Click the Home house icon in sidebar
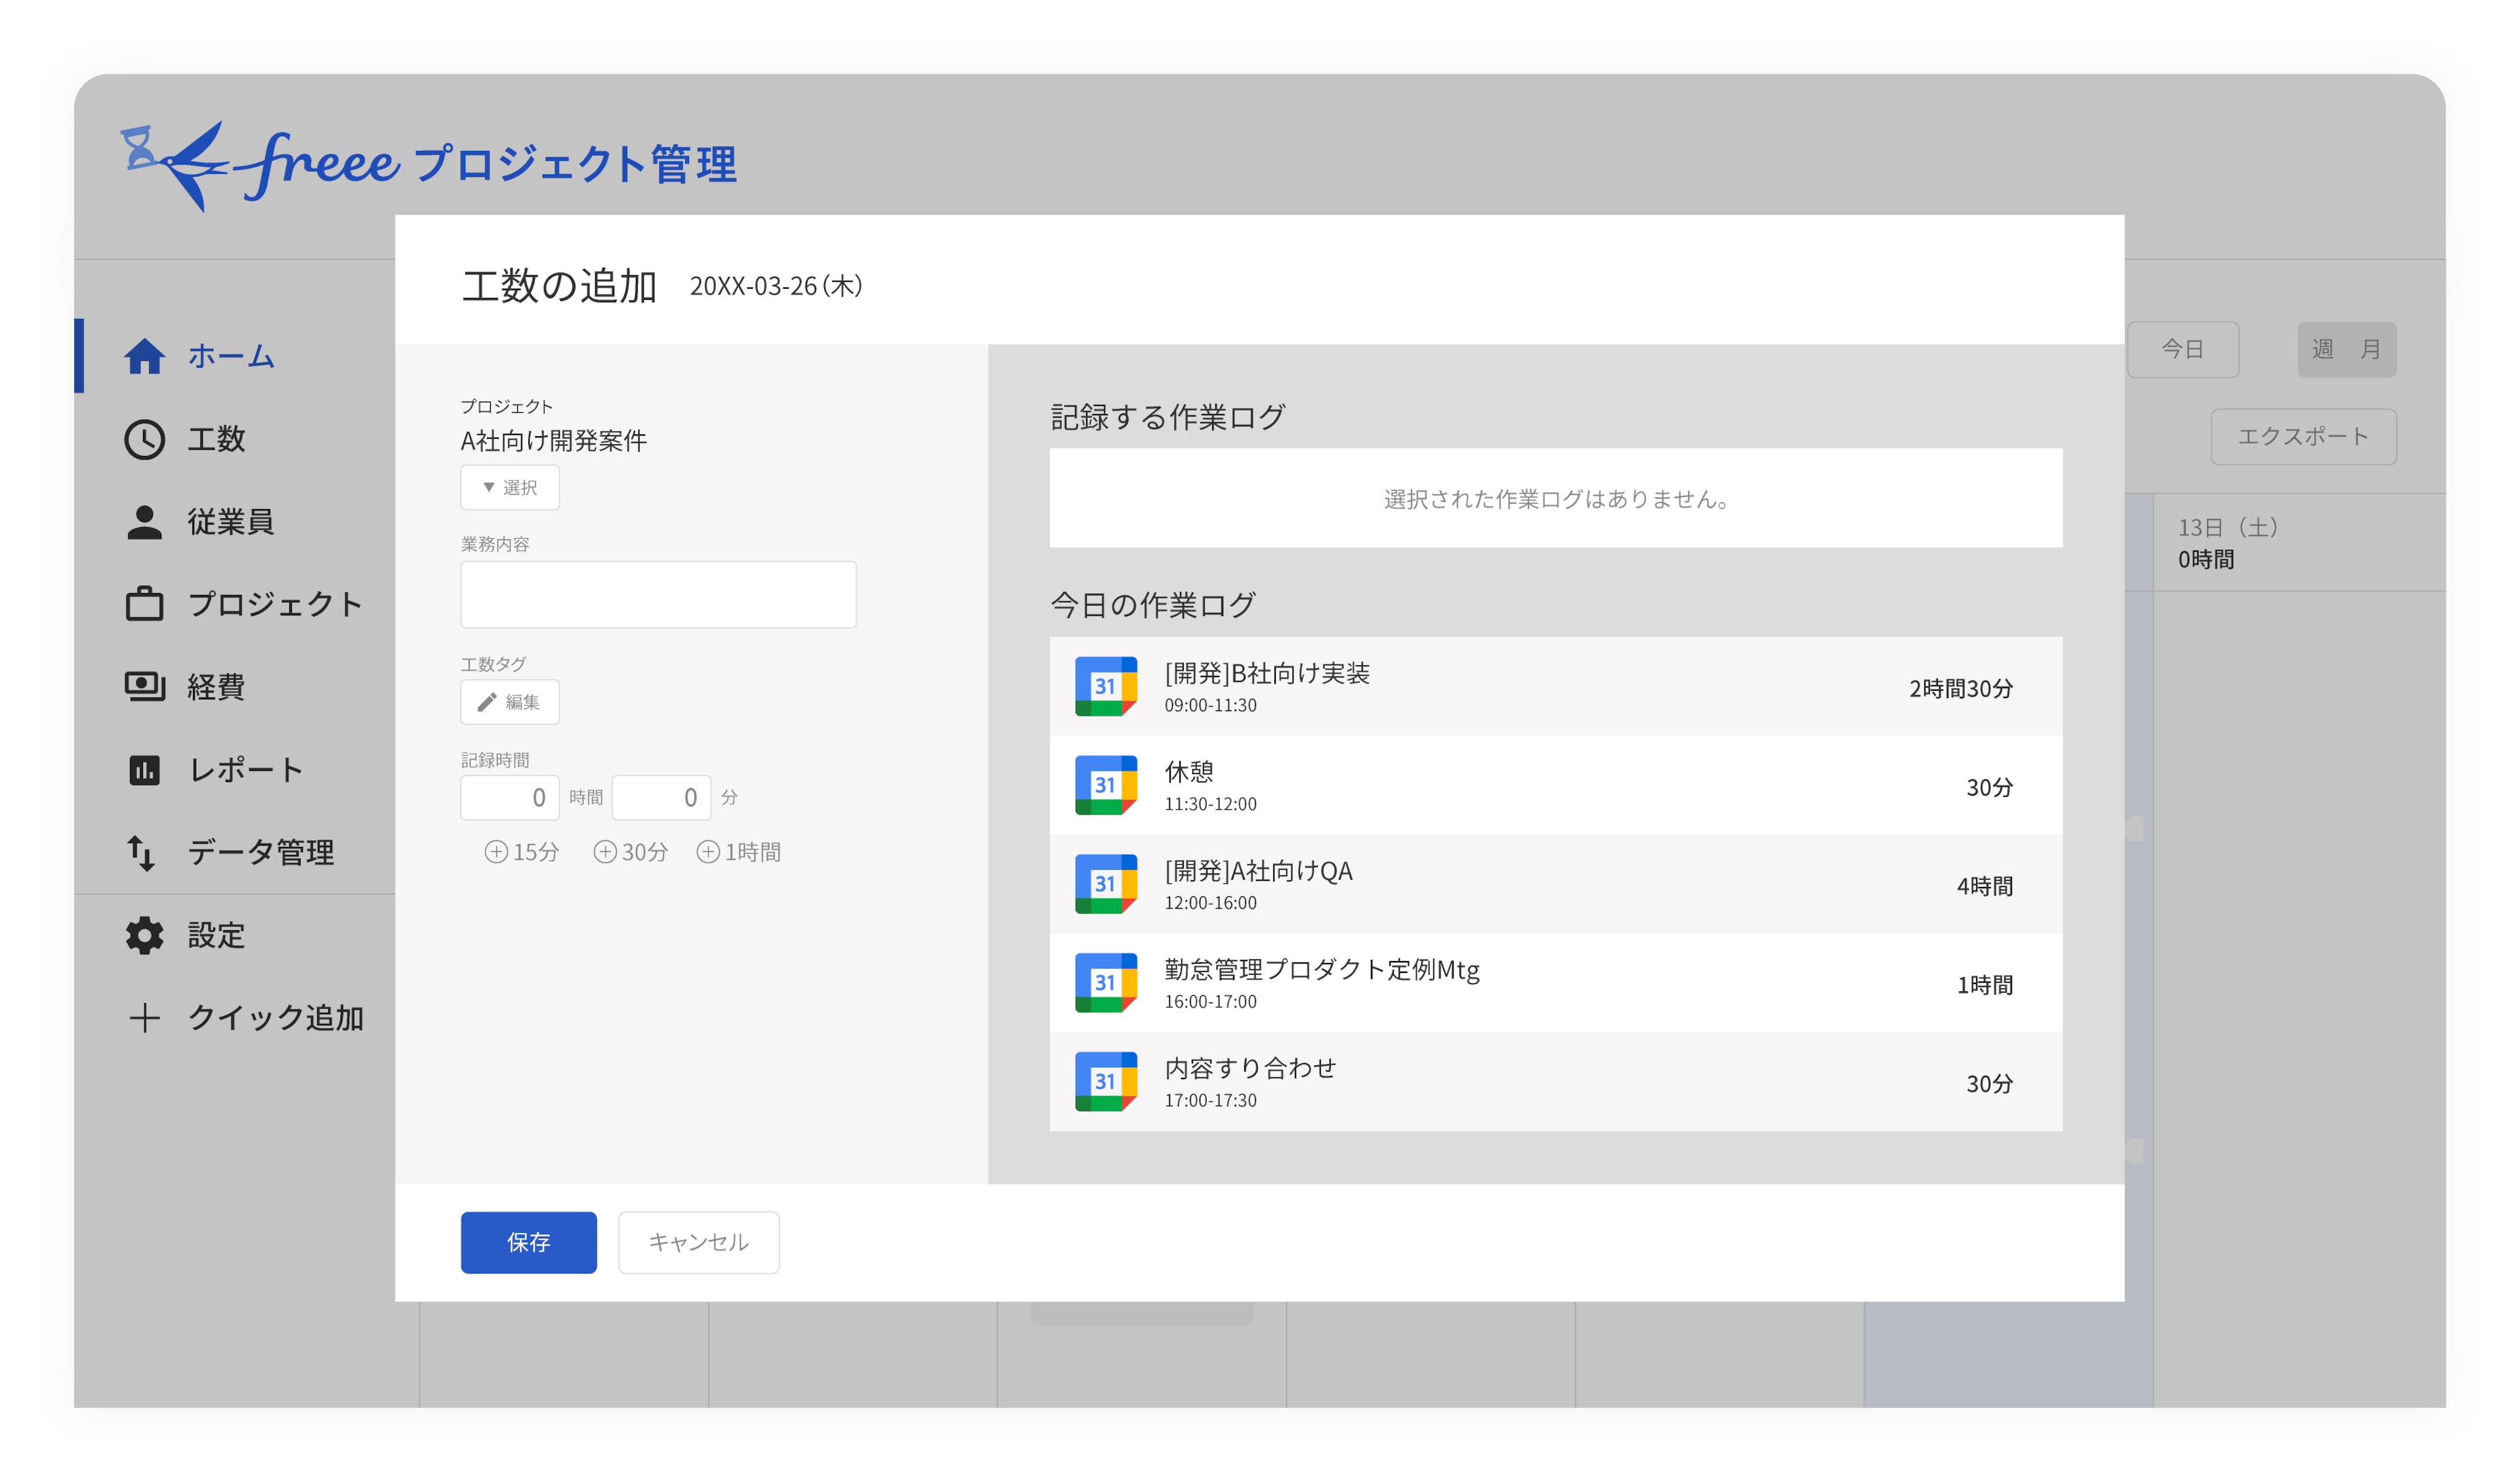2520x1482 pixels. click(144, 356)
